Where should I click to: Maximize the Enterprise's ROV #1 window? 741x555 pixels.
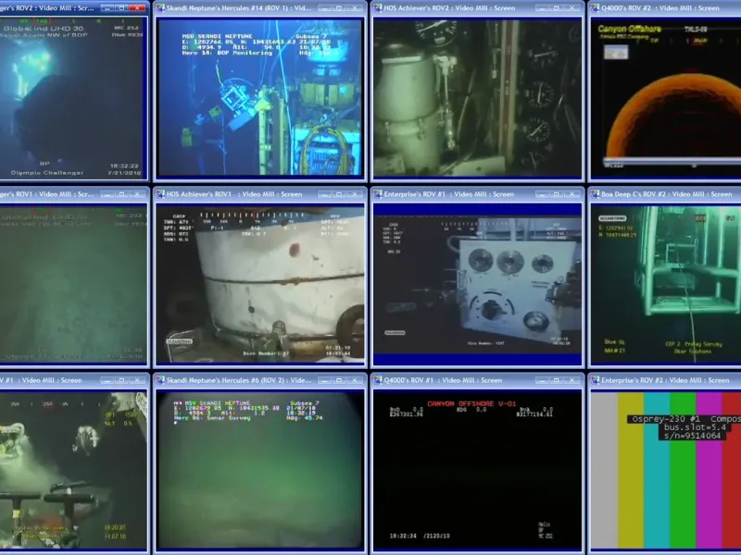click(x=557, y=194)
